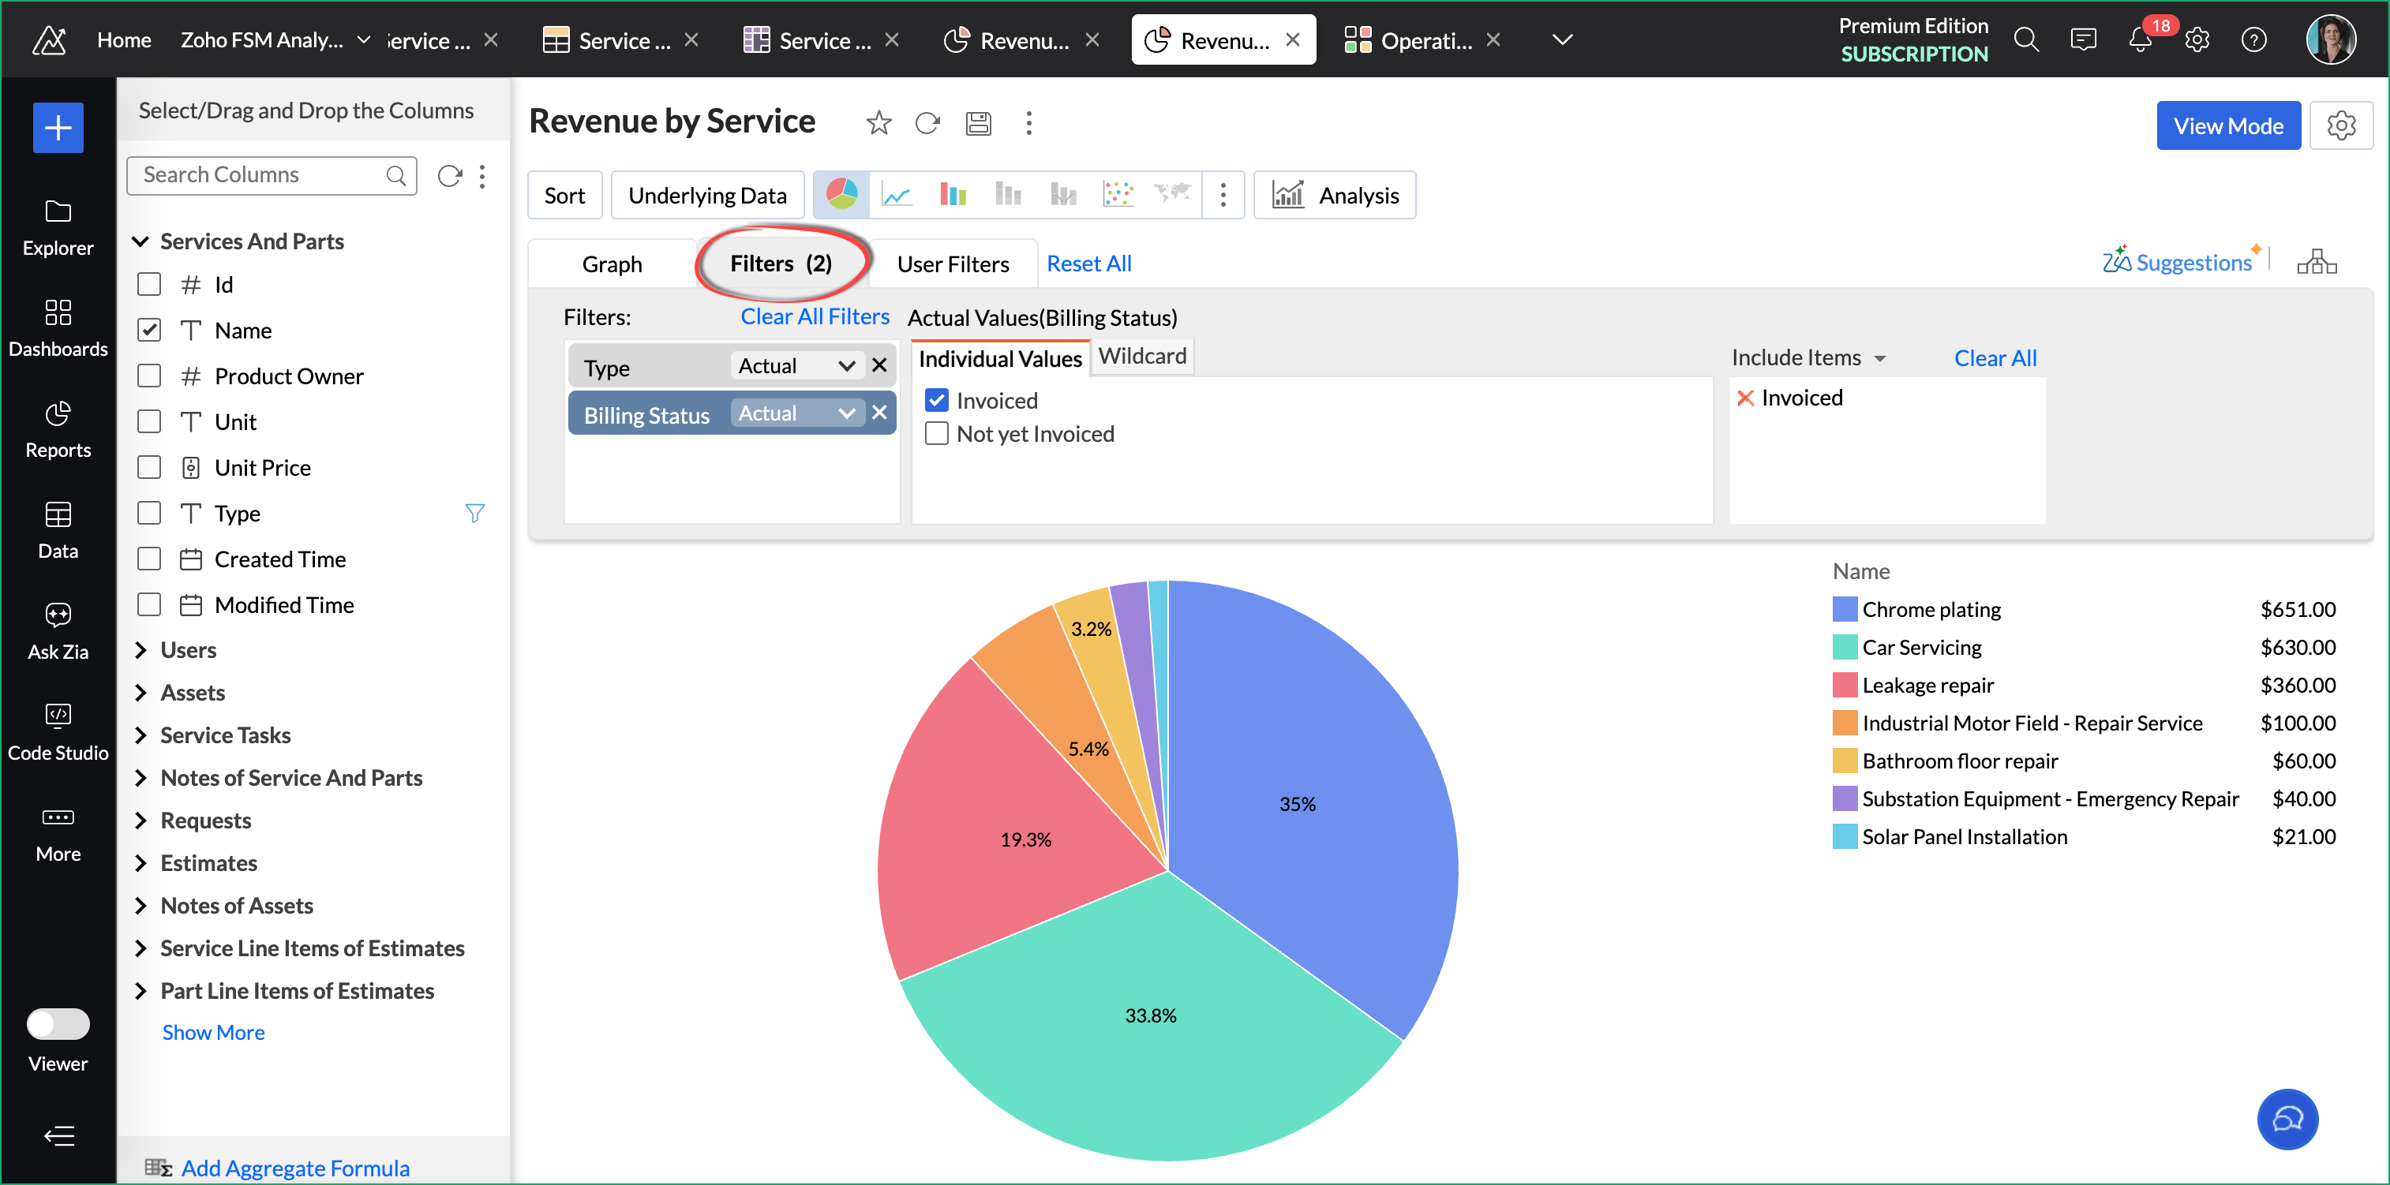Open Code Studio from sidebar
Image resolution: width=2390 pixels, height=1185 pixels.
pos(58,731)
